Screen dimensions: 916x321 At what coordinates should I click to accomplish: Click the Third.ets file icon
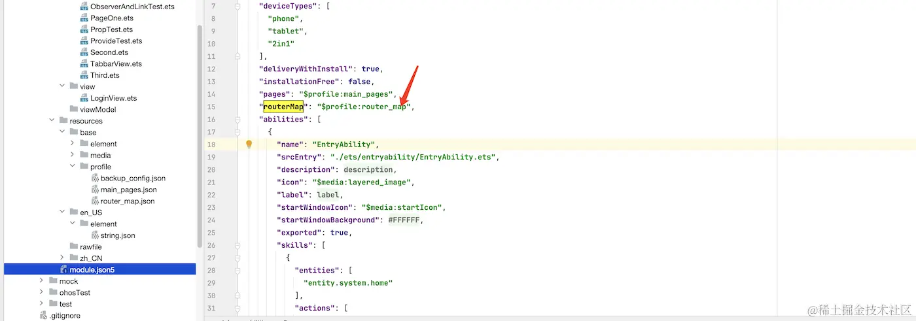click(x=84, y=75)
